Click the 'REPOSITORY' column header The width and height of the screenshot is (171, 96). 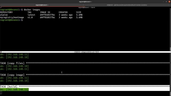(x=6, y=12)
